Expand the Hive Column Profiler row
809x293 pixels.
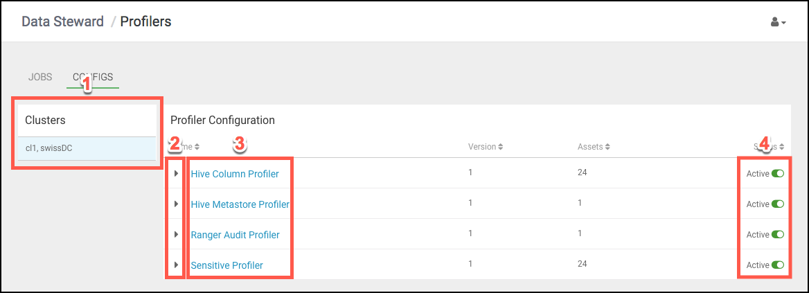click(176, 174)
